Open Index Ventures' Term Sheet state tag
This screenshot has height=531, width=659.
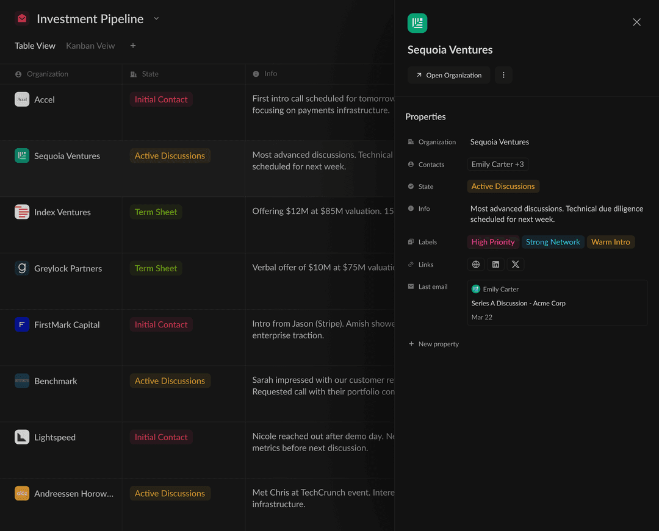tap(156, 212)
